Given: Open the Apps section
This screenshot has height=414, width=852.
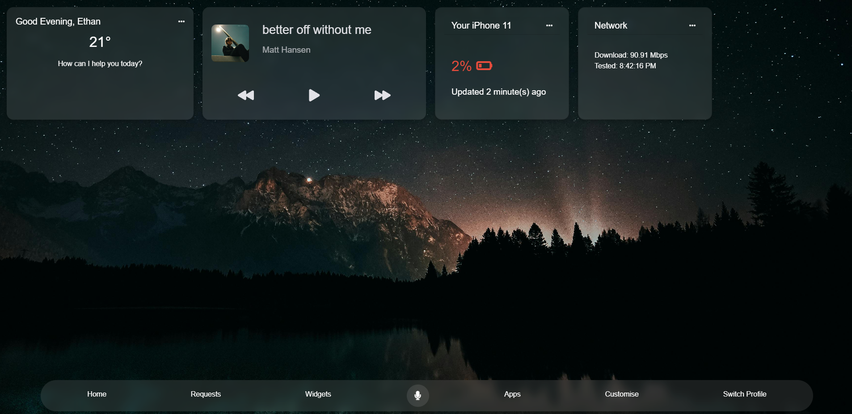Looking at the screenshot, I should coord(512,394).
